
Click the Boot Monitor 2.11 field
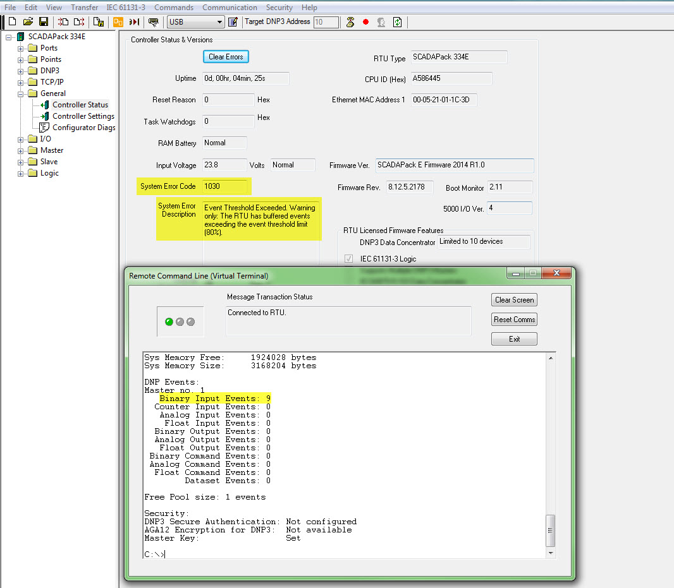point(510,188)
